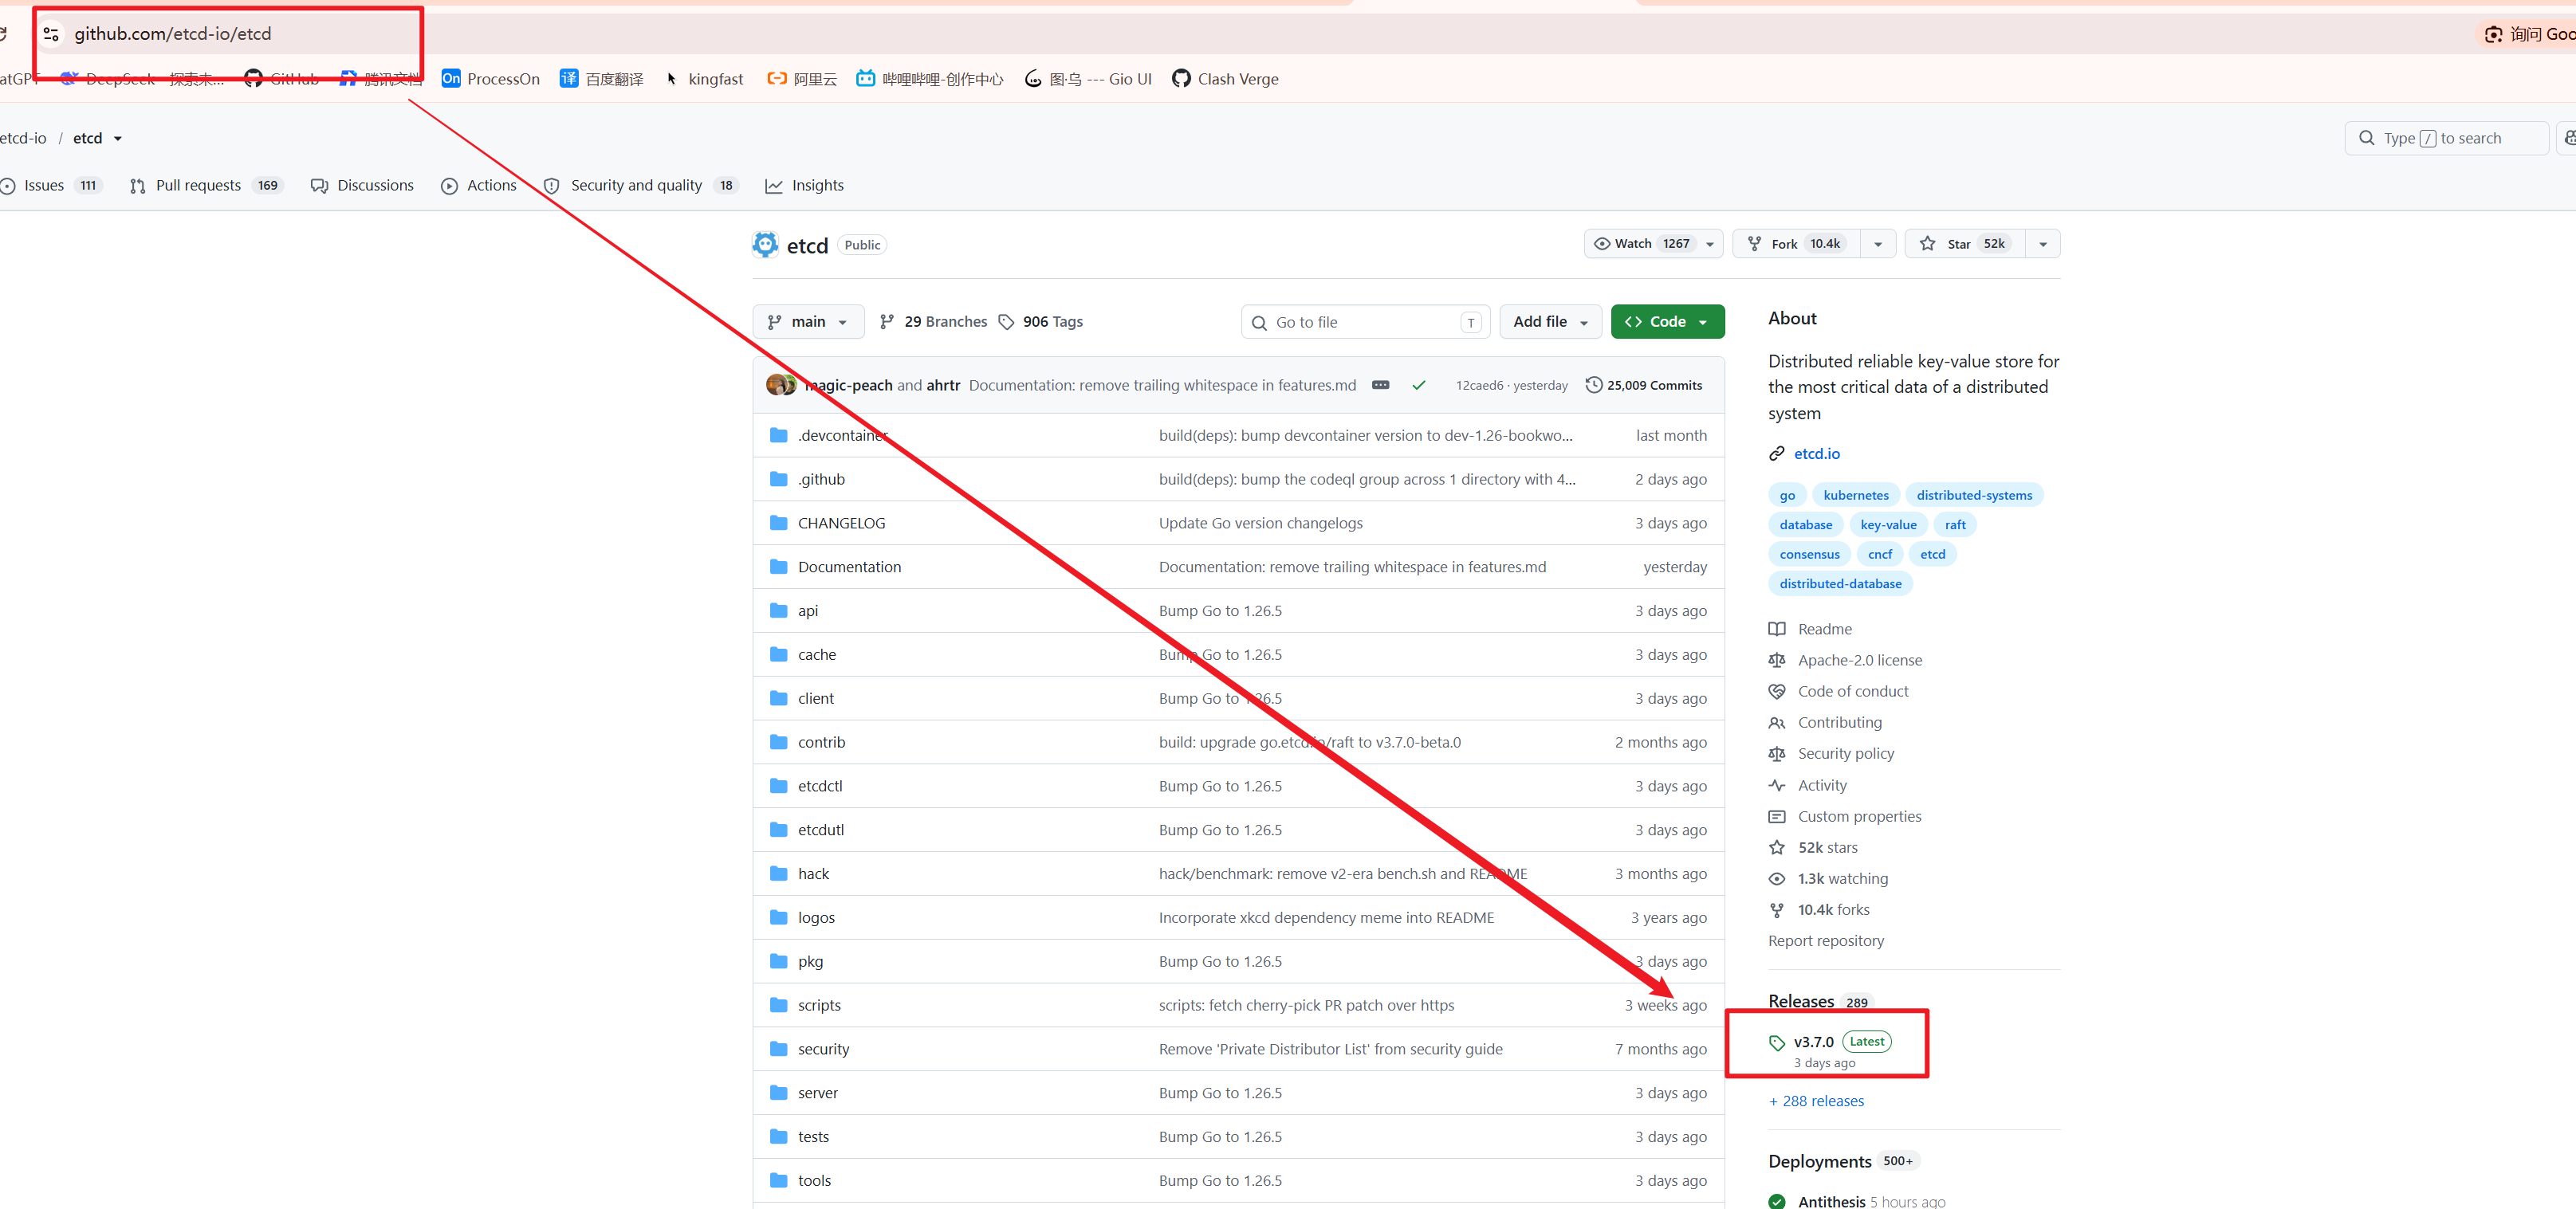The width and height of the screenshot is (2576, 1209).
Task: Click the address bar URL github.com/etcd-io/etcd
Action: pos(172,34)
